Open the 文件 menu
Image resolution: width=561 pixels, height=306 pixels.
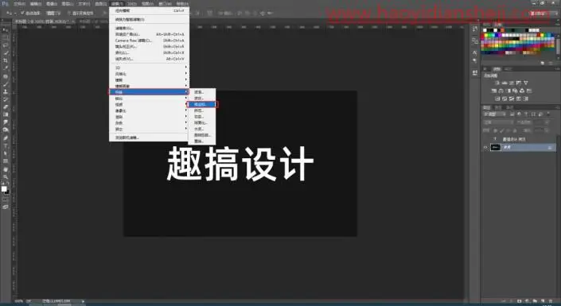[19, 4]
